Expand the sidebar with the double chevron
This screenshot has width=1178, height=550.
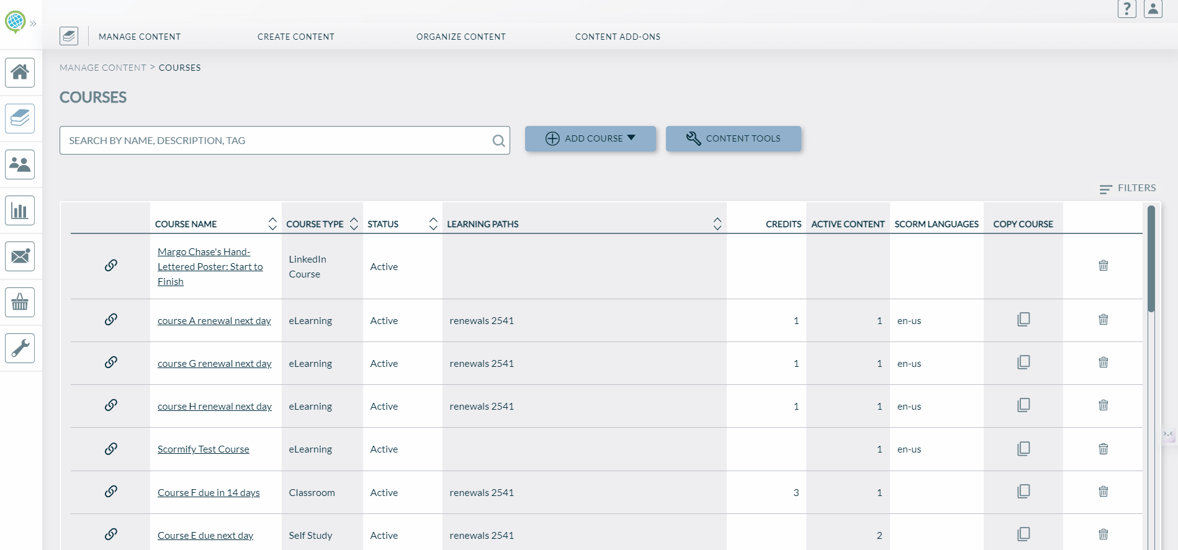pos(33,24)
